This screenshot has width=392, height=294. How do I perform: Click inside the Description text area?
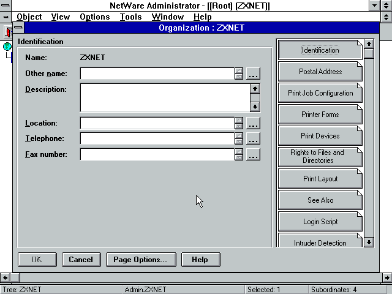165,98
